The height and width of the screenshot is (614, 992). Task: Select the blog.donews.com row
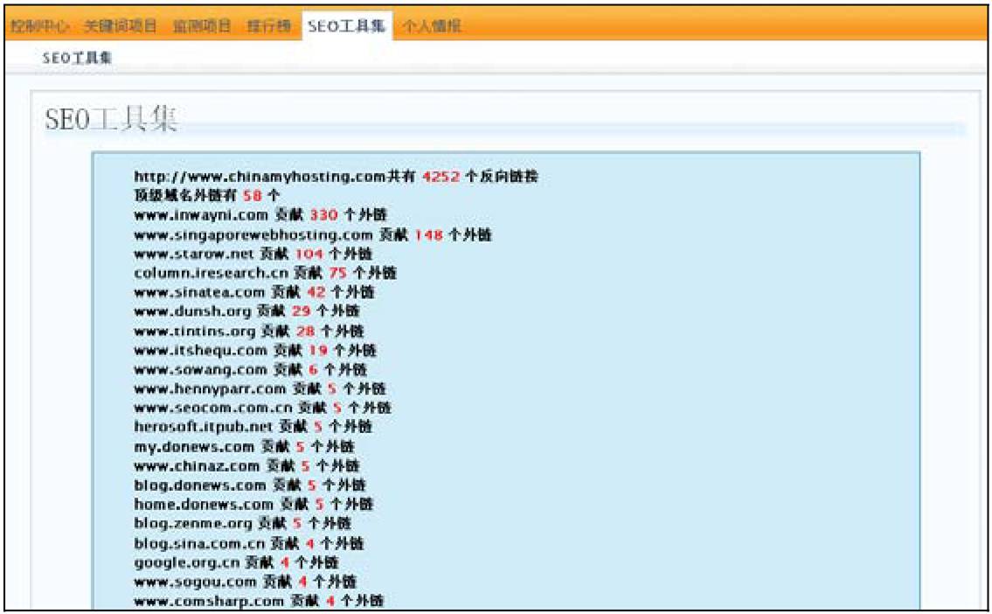pyautogui.click(x=250, y=485)
